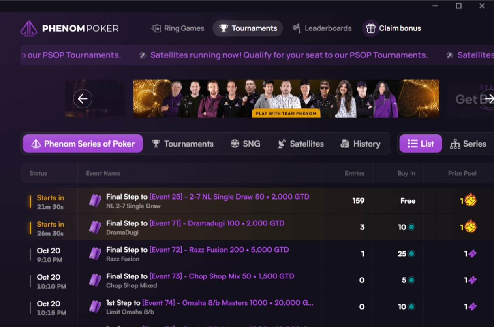
Task: Click the 159 entries value for Event 25
Action: (358, 201)
